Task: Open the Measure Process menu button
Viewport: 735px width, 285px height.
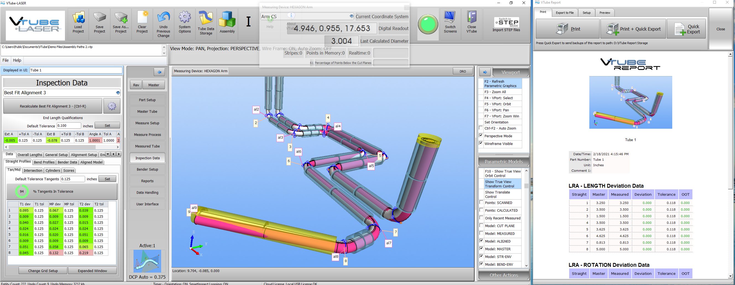Action: (x=147, y=135)
